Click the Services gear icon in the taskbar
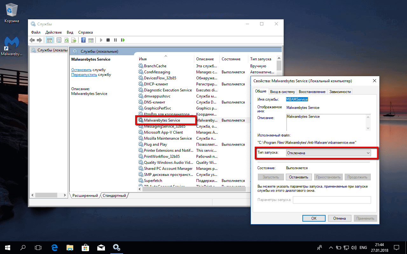Screen dimensions: 407x254 pyautogui.click(x=116, y=247)
